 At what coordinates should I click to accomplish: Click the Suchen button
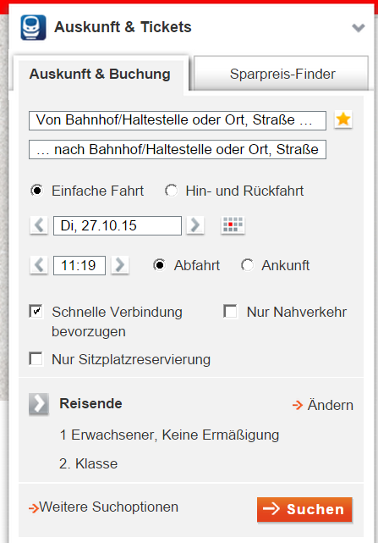pos(304,509)
